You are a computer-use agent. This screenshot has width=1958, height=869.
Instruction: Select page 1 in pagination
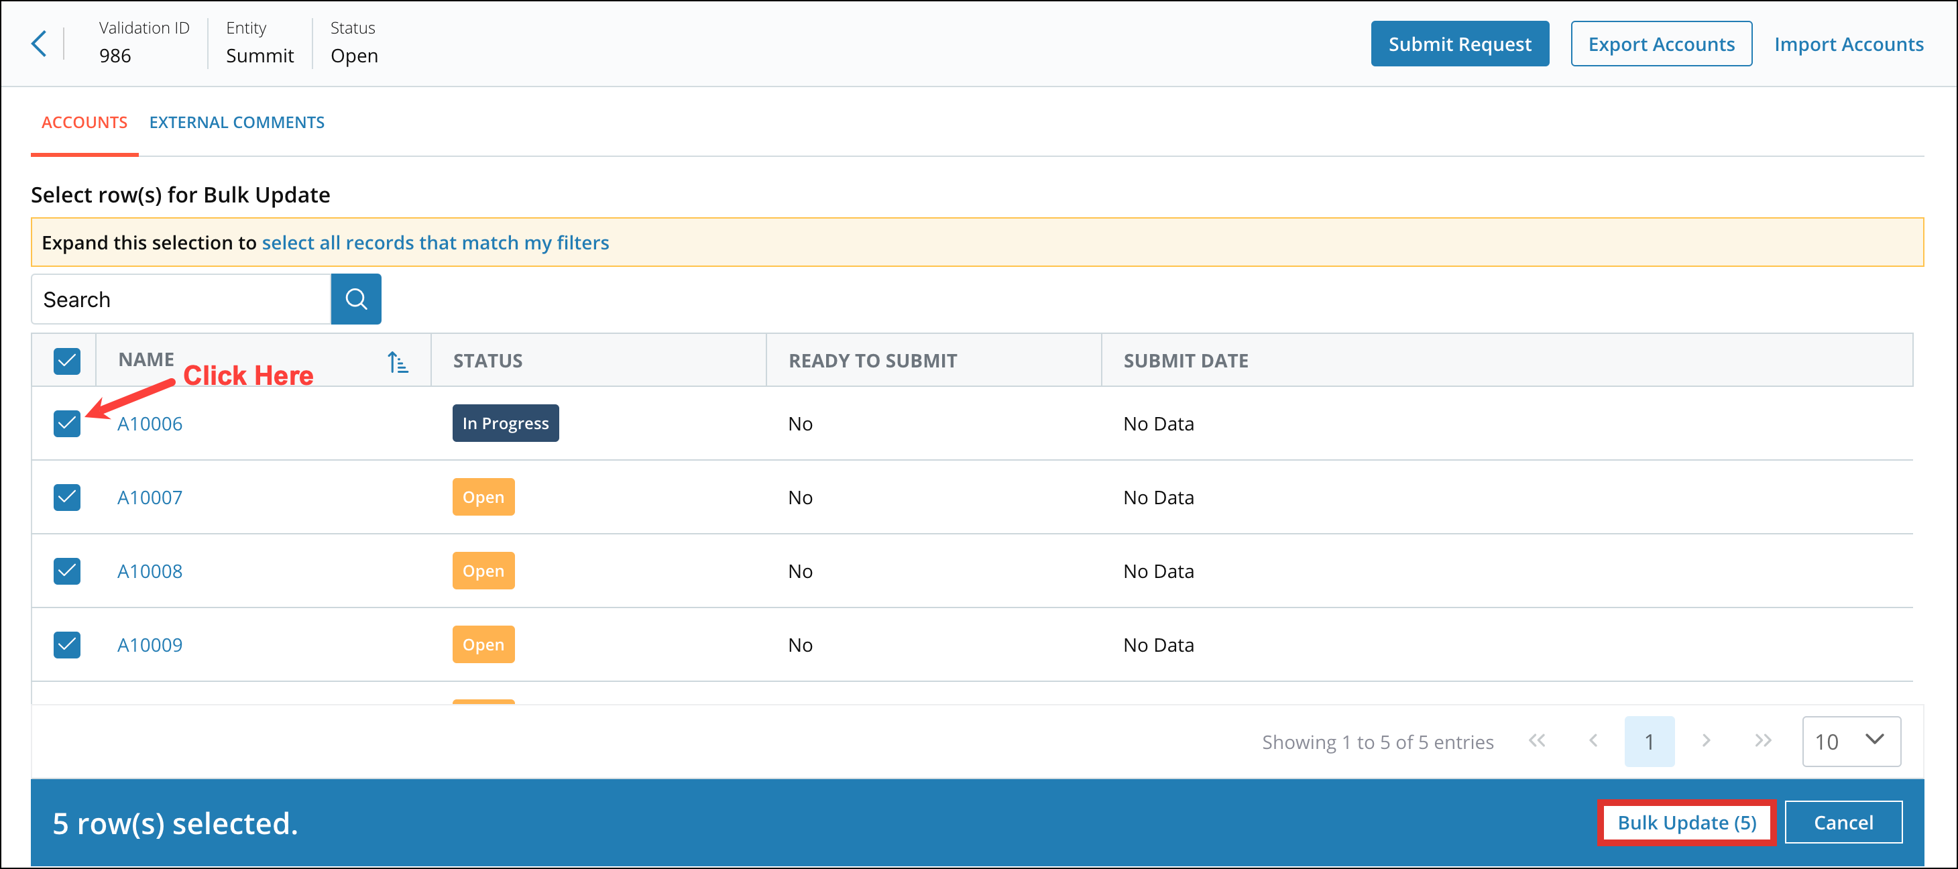click(x=1650, y=742)
